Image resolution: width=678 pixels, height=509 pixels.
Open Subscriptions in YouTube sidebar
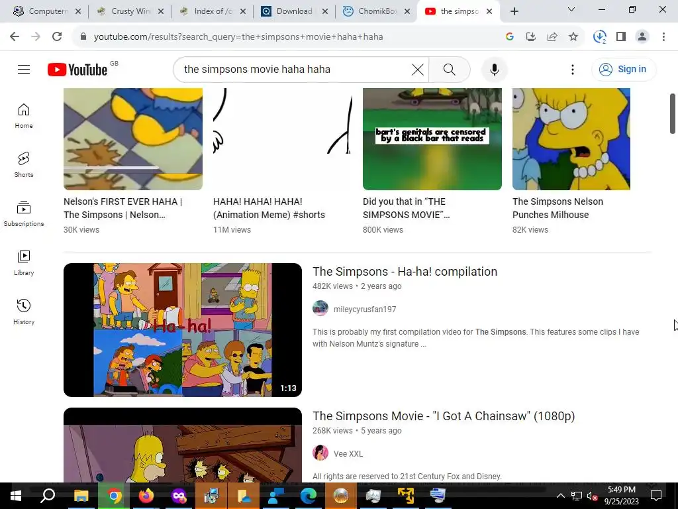(24, 214)
